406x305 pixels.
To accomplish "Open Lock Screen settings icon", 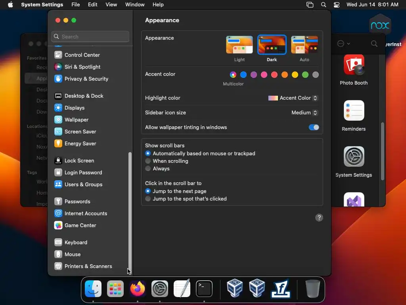I will click(x=58, y=161).
